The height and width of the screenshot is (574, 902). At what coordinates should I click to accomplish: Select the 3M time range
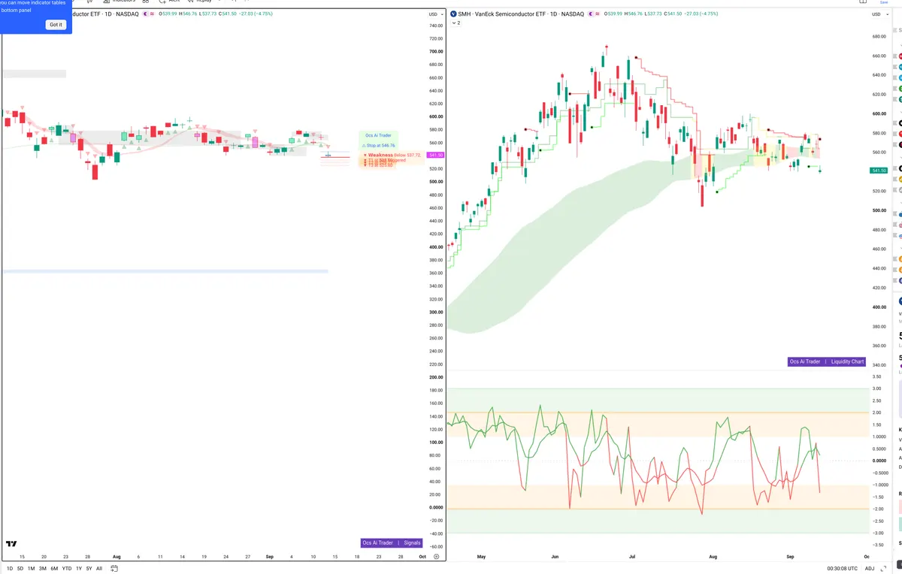[x=43, y=569]
